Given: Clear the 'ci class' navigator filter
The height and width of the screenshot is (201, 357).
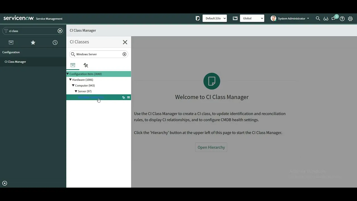Looking at the screenshot, I should [x=60, y=31].
